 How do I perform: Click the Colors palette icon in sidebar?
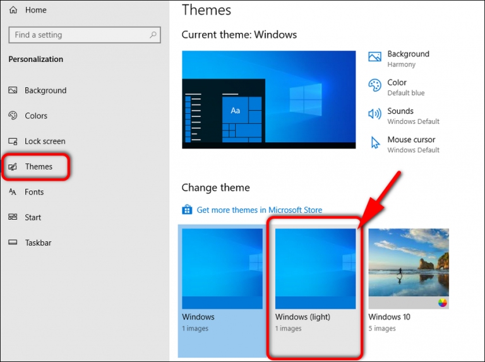13,116
